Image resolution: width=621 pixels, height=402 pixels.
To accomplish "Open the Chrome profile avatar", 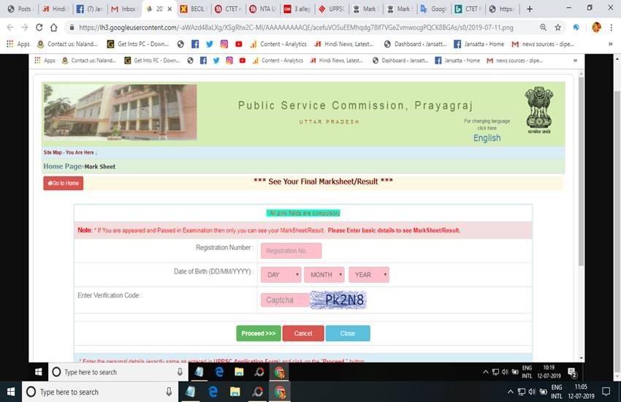I will (x=596, y=27).
